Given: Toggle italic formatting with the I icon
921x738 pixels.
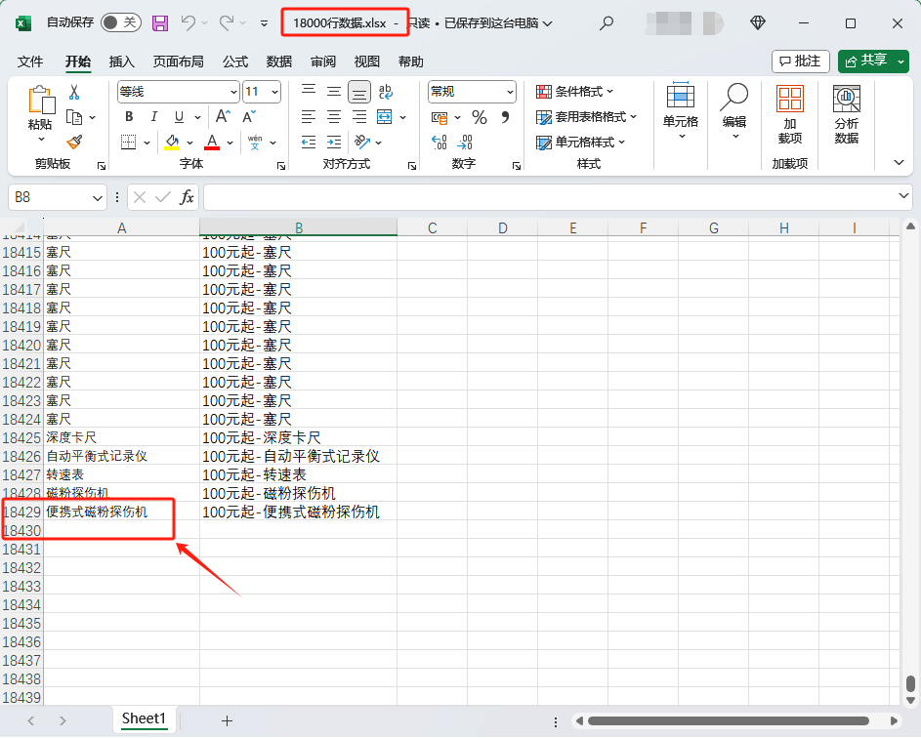Looking at the screenshot, I should tap(153, 115).
